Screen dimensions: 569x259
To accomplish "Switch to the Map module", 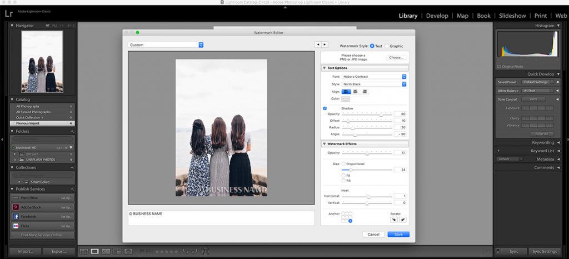I will point(462,16).
